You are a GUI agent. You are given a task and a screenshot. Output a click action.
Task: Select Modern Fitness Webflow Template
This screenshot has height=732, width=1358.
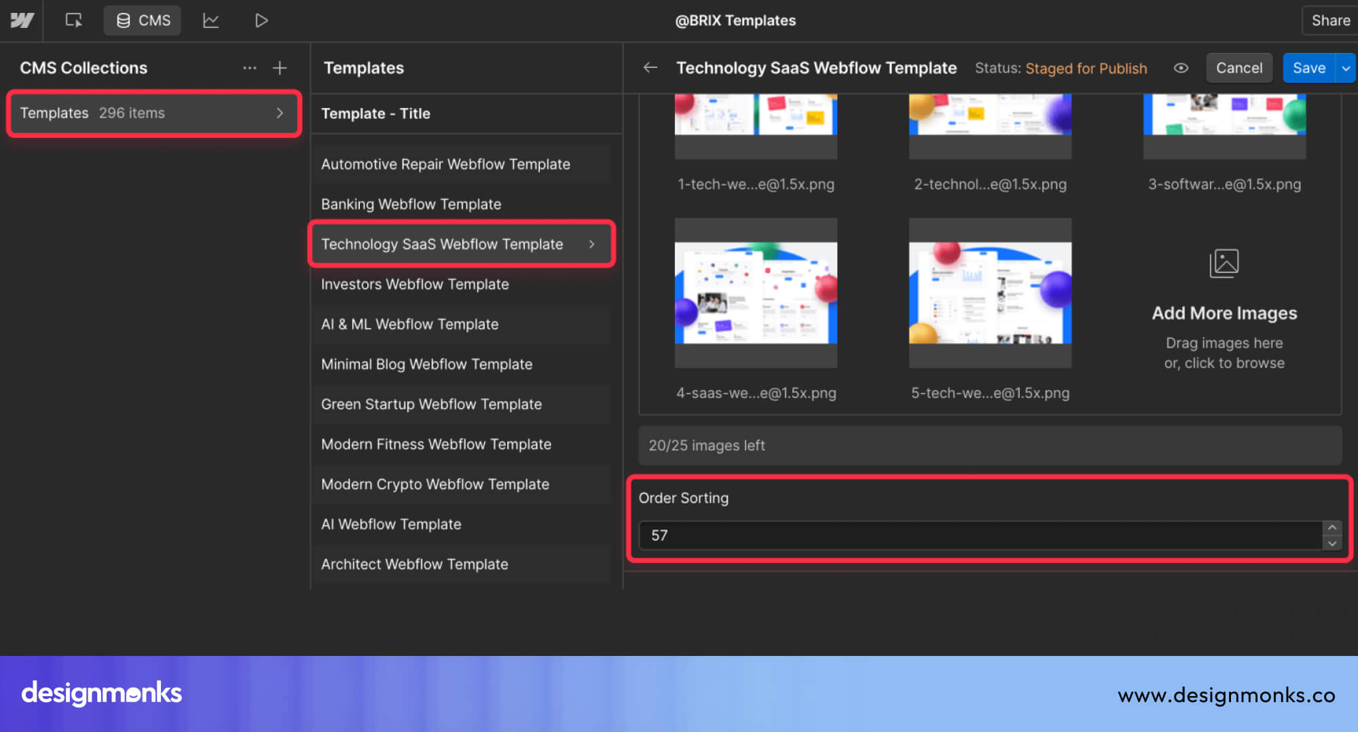pos(462,445)
